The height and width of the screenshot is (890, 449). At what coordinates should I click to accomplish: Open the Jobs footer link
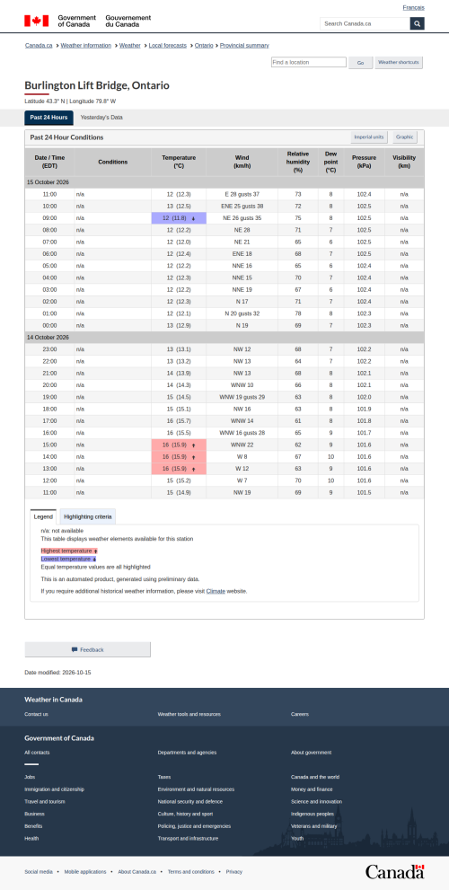pos(30,777)
